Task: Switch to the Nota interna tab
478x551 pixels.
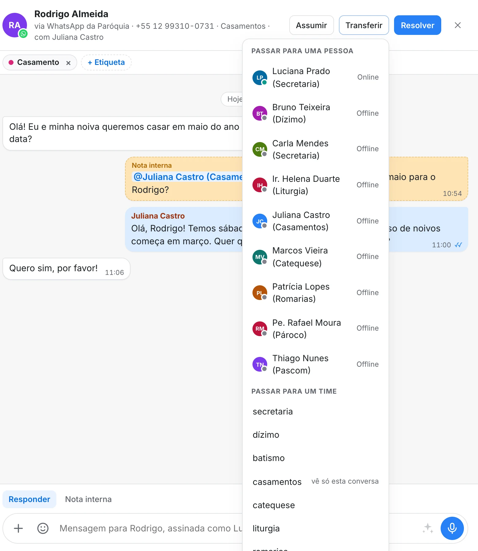Action: pos(89,499)
